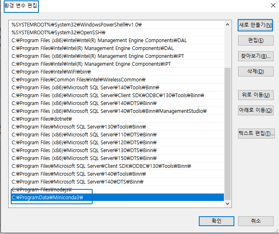The height and width of the screenshot is (234, 279).
Task: Select the Intel\WiFi\bin\ path entry
Action: 117,72
